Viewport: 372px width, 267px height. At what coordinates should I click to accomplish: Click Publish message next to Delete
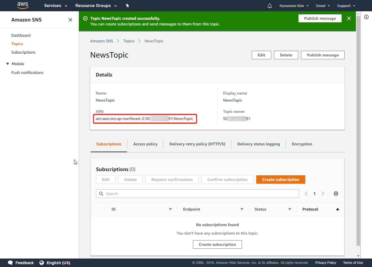point(323,55)
